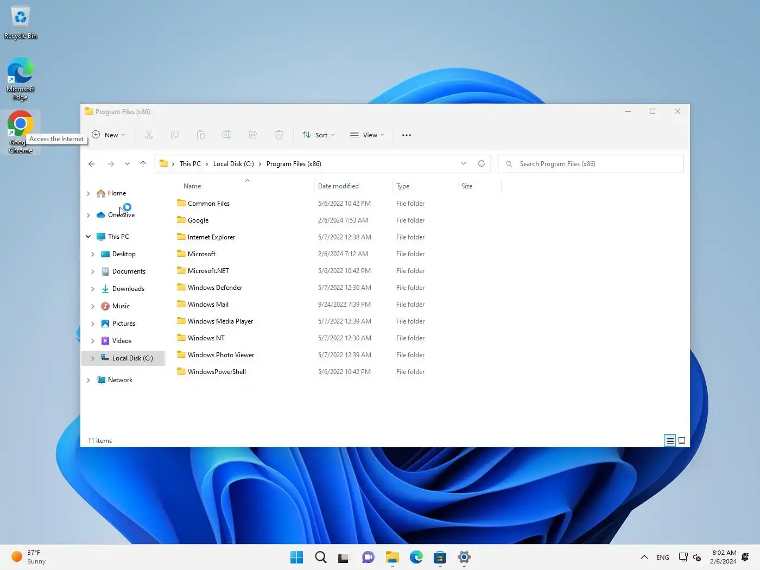Select the Microsoft.NET folder
The height and width of the screenshot is (570, 760).
tap(208, 271)
